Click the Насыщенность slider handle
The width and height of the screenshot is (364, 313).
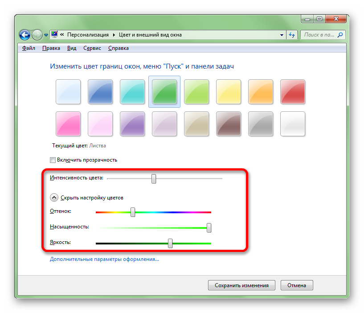click(209, 228)
